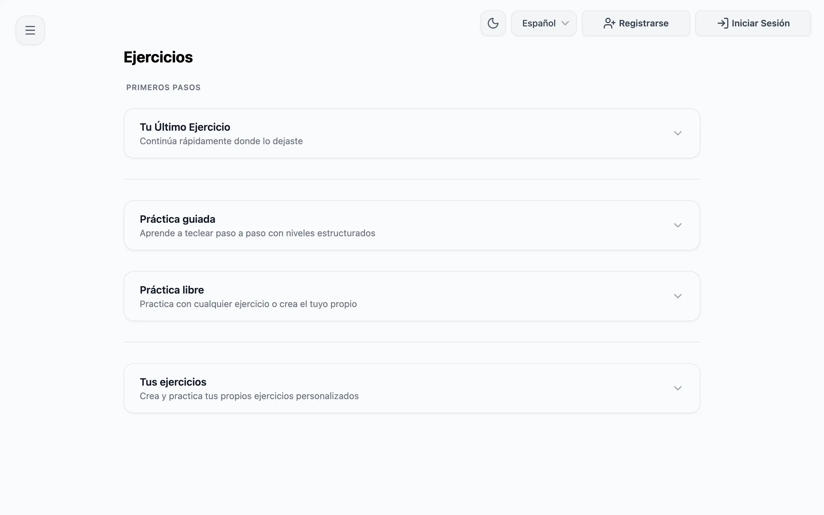Open the Español language dropdown
The image size is (824, 515).
543,23
